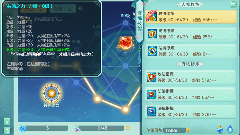Screen dimensions: 240x135
Task: Select 攻法修炼 cultivation skill row
Action: click(x=191, y=17)
